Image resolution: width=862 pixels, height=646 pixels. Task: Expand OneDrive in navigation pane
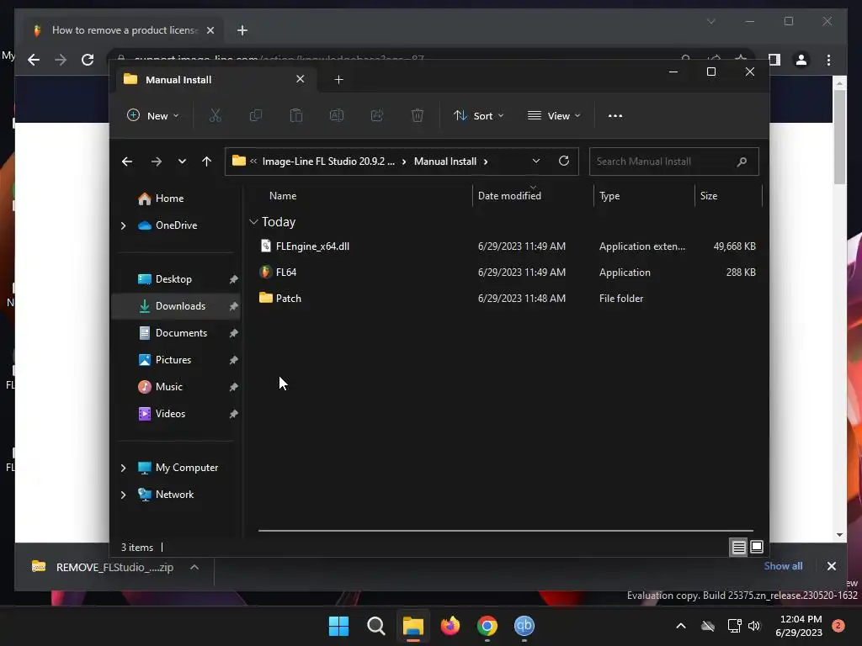[123, 225]
